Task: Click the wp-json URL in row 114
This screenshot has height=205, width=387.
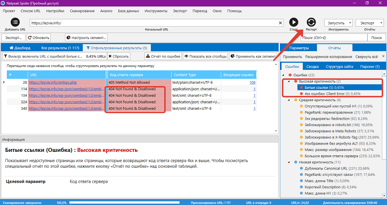Action: 67,89
